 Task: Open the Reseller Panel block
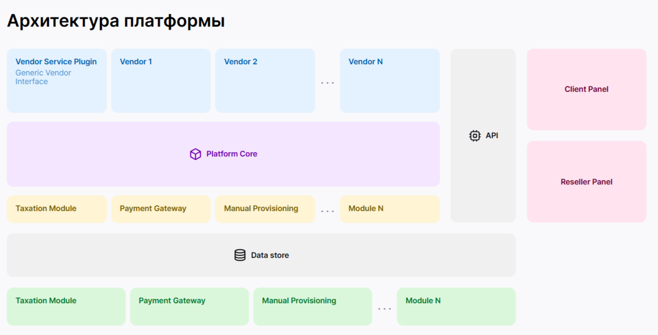pos(586,182)
